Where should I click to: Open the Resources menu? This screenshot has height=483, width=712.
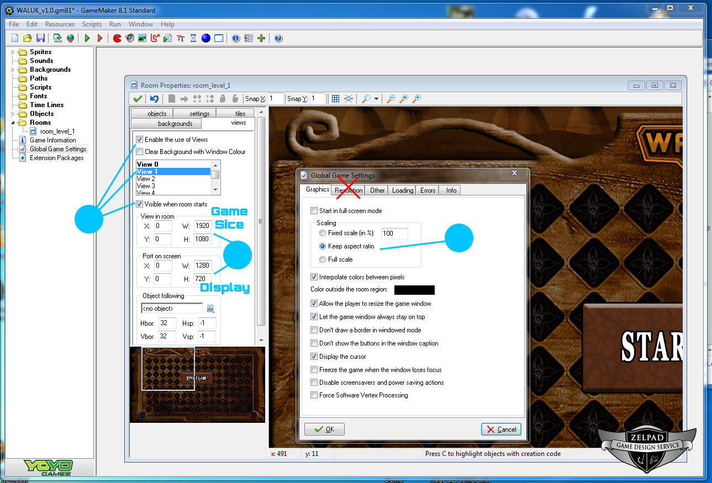(x=60, y=24)
